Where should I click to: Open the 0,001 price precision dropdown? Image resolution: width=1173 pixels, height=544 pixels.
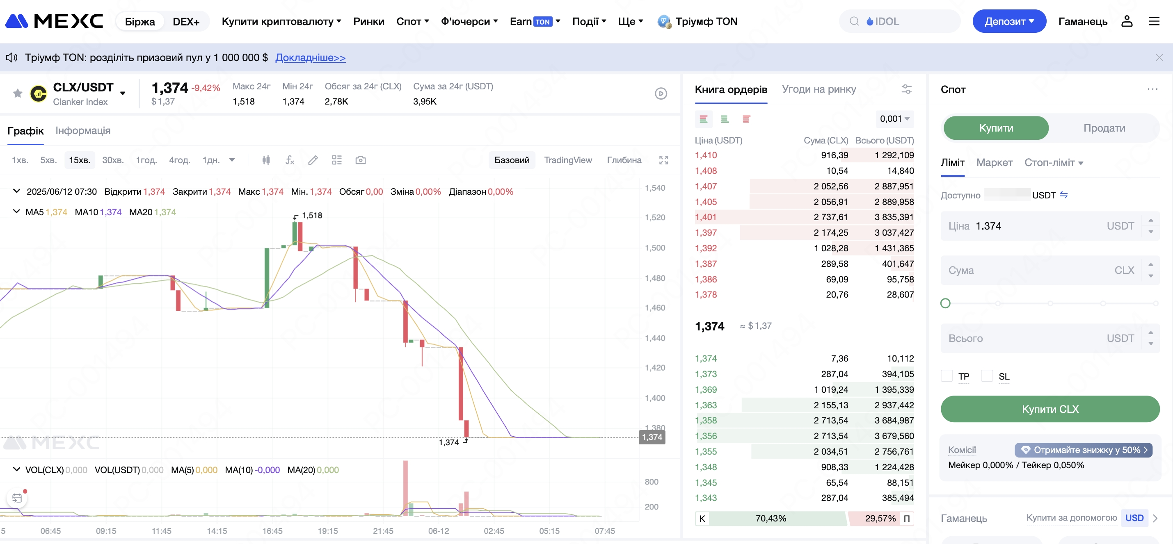[894, 119]
